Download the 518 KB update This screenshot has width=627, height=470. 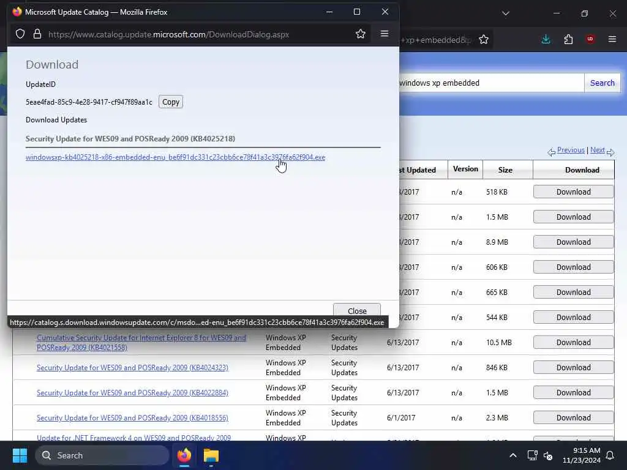[573, 192]
